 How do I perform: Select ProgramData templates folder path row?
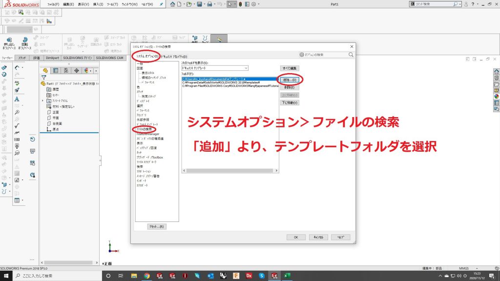pos(230,82)
